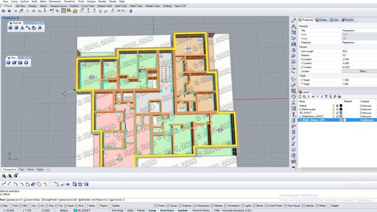
Task: Toggle Grid Snap in status bar
Action: coord(117,210)
